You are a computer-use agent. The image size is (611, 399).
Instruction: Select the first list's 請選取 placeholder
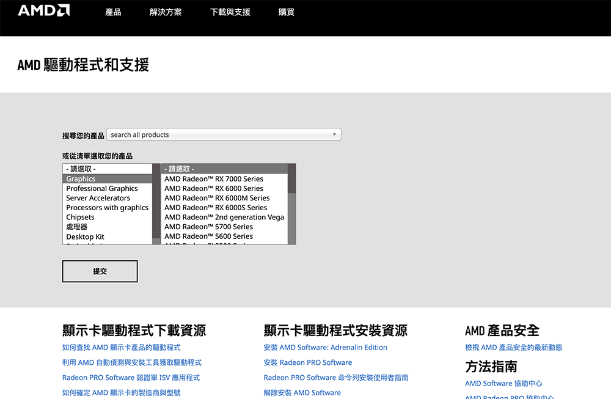pyautogui.click(x=107, y=169)
